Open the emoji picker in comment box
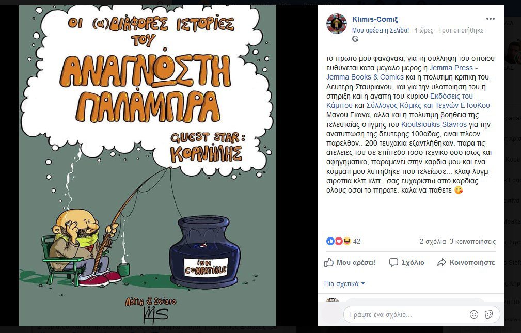The height and width of the screenshot is (333, 521). [474, 314]
